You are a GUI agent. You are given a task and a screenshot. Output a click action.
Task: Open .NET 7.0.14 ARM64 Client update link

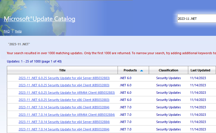(66, 115)
